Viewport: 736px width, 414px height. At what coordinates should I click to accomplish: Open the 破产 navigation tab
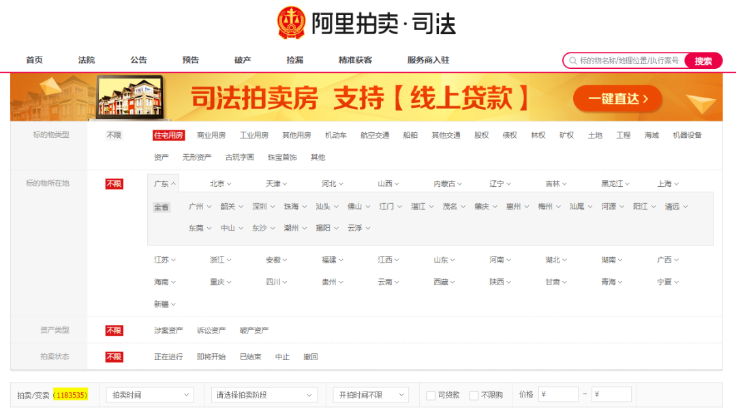243,60
